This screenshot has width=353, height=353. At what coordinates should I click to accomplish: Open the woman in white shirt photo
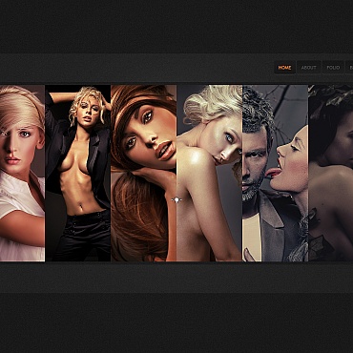point(22,173)
